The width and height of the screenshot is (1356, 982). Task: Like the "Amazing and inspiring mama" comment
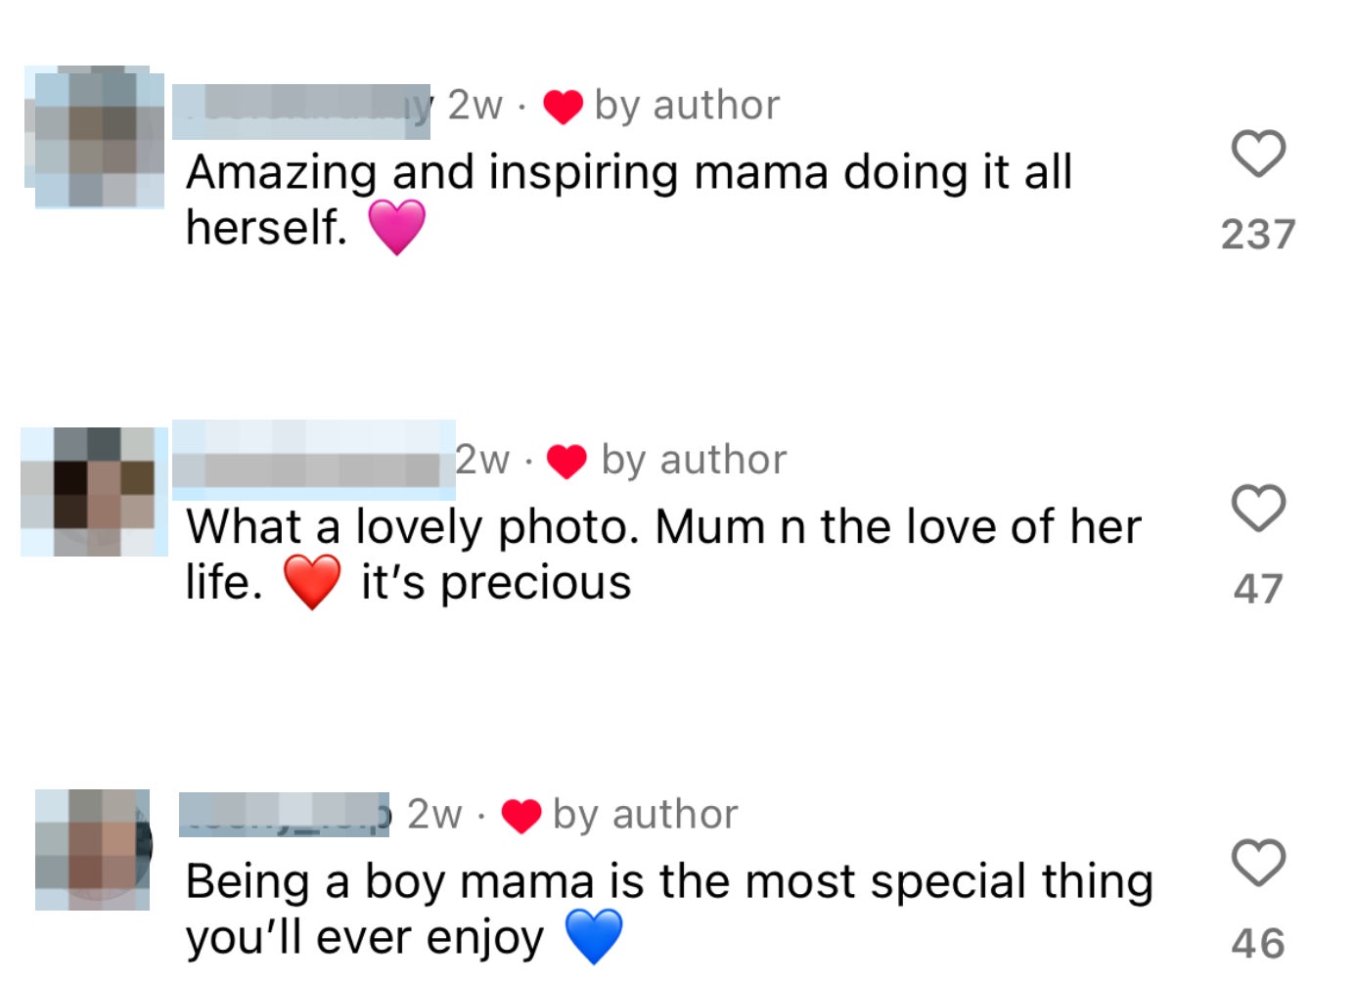pos(1257,154)
